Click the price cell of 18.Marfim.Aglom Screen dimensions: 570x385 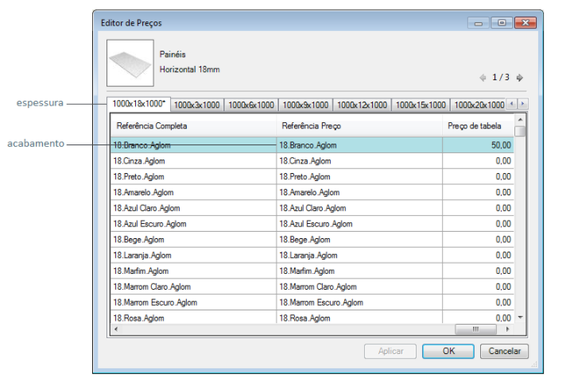tap(478, 271)
